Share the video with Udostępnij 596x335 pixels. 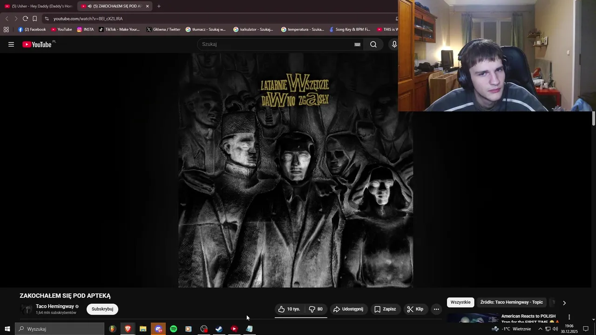pyautogui.click(x=348, y=309)
